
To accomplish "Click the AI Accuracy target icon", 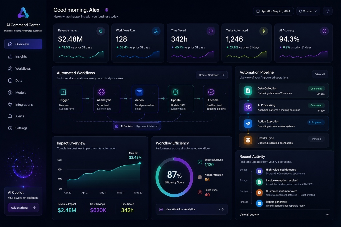I will click(x=324, y=31).
